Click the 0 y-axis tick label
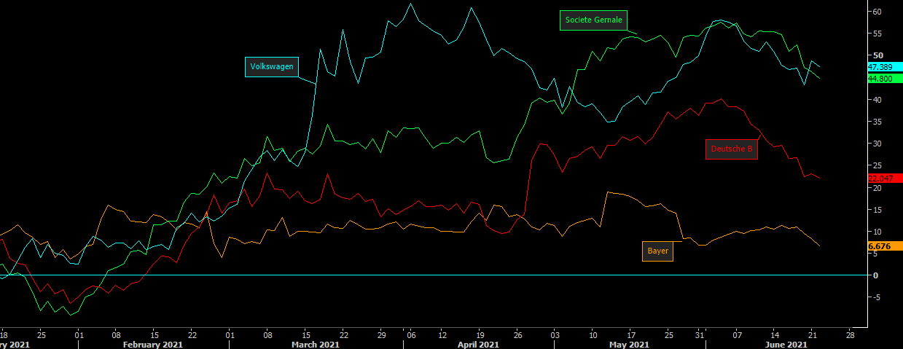903x349 pixels. tap(875, 275)
